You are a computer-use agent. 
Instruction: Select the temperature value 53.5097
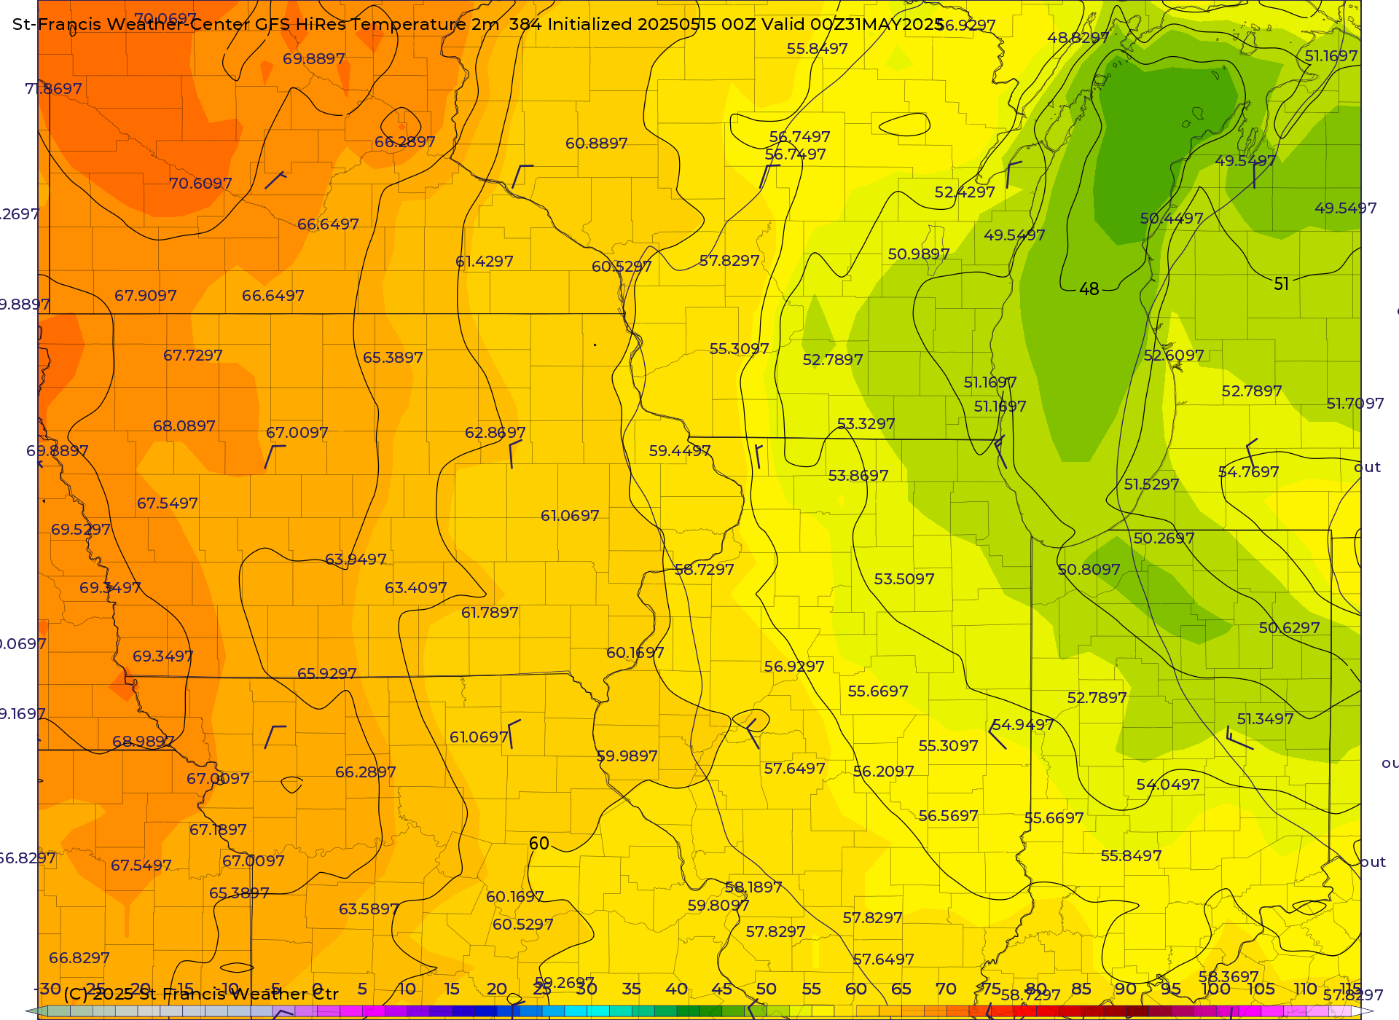(x=904, y=579)
